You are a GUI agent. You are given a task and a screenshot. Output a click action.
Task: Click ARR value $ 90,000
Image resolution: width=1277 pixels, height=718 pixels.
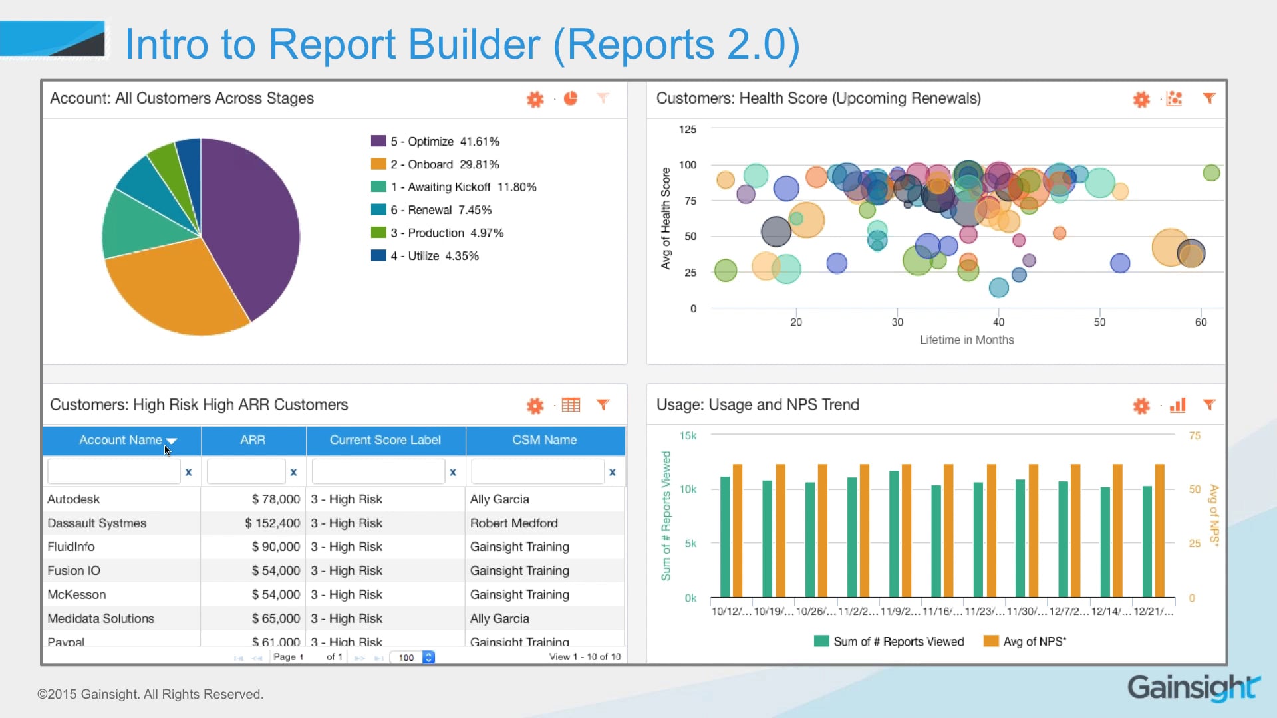pos(276,547)
